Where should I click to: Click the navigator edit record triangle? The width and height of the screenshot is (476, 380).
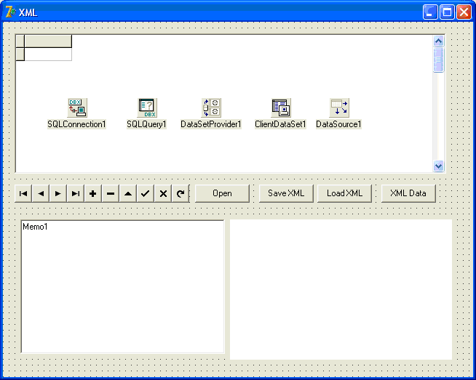tap(128, 193)
